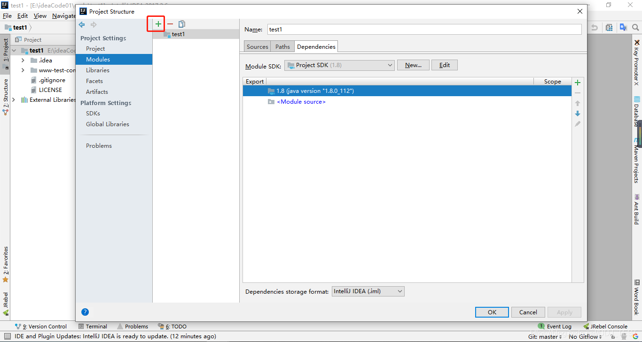642x342 pixels.
Task: Collapse the test1 root in the project tree
Action: pos(14,50)
